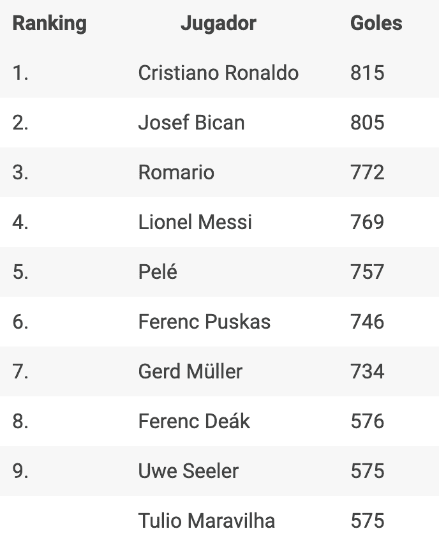The width and height of the screenshot is (439, 545).
Task: Select Gerd Müller's 734 goals value
Action: [x=368, y=371]
